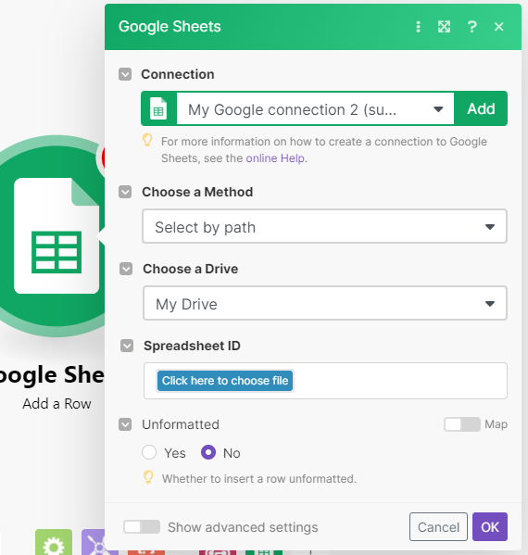Open the My Drive dropdown
The image size is (528, 555).
(325, 303)
